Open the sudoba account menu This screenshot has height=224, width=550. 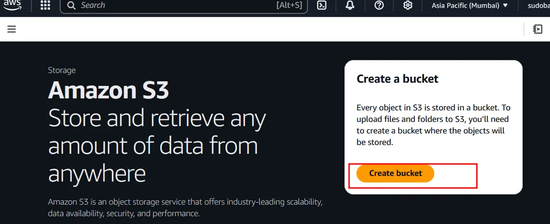(x=538, y=6)
